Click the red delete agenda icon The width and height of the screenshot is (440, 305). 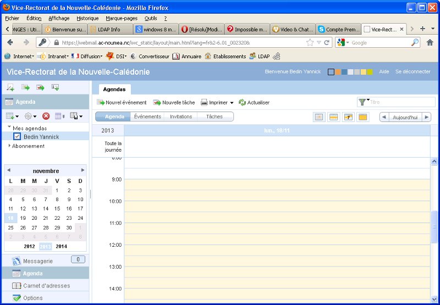(x=46, y=116)
